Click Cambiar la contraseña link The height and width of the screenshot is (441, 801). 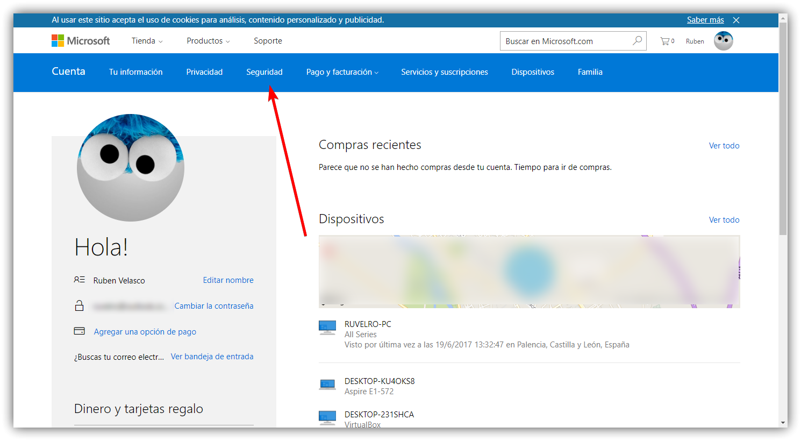click(x=214, y=306)
